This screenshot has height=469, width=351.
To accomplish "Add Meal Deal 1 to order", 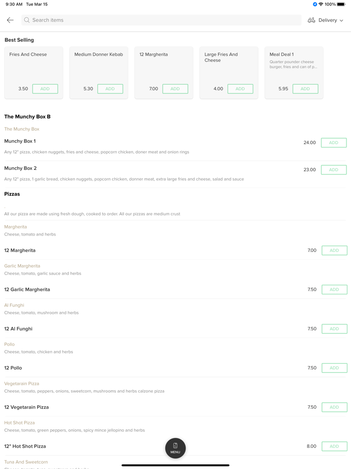I will (x=305, y=89).
